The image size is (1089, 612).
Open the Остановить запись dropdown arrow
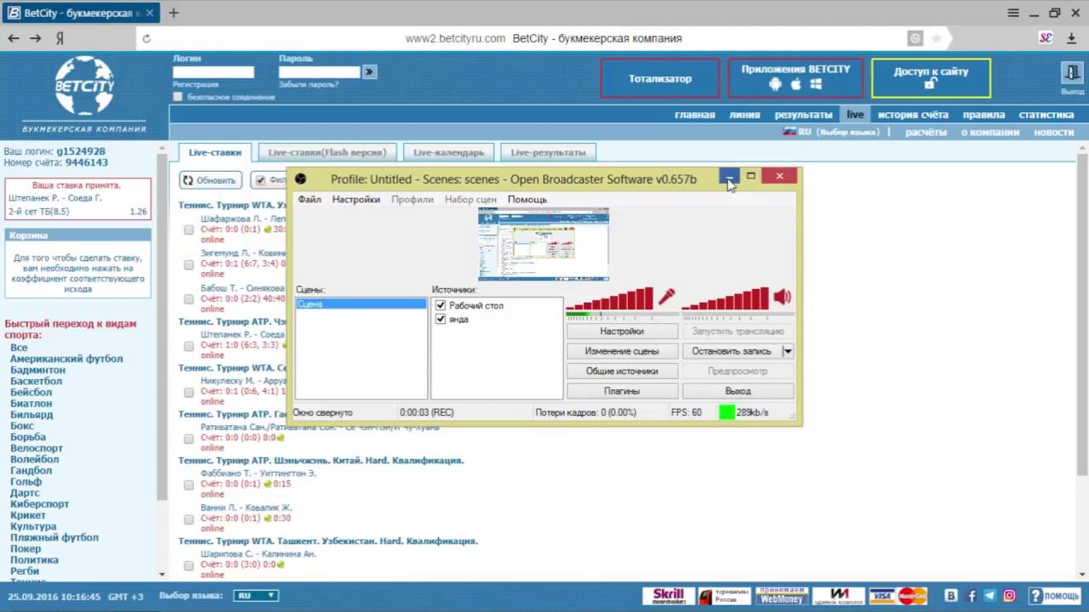click(x=788, y=351)
